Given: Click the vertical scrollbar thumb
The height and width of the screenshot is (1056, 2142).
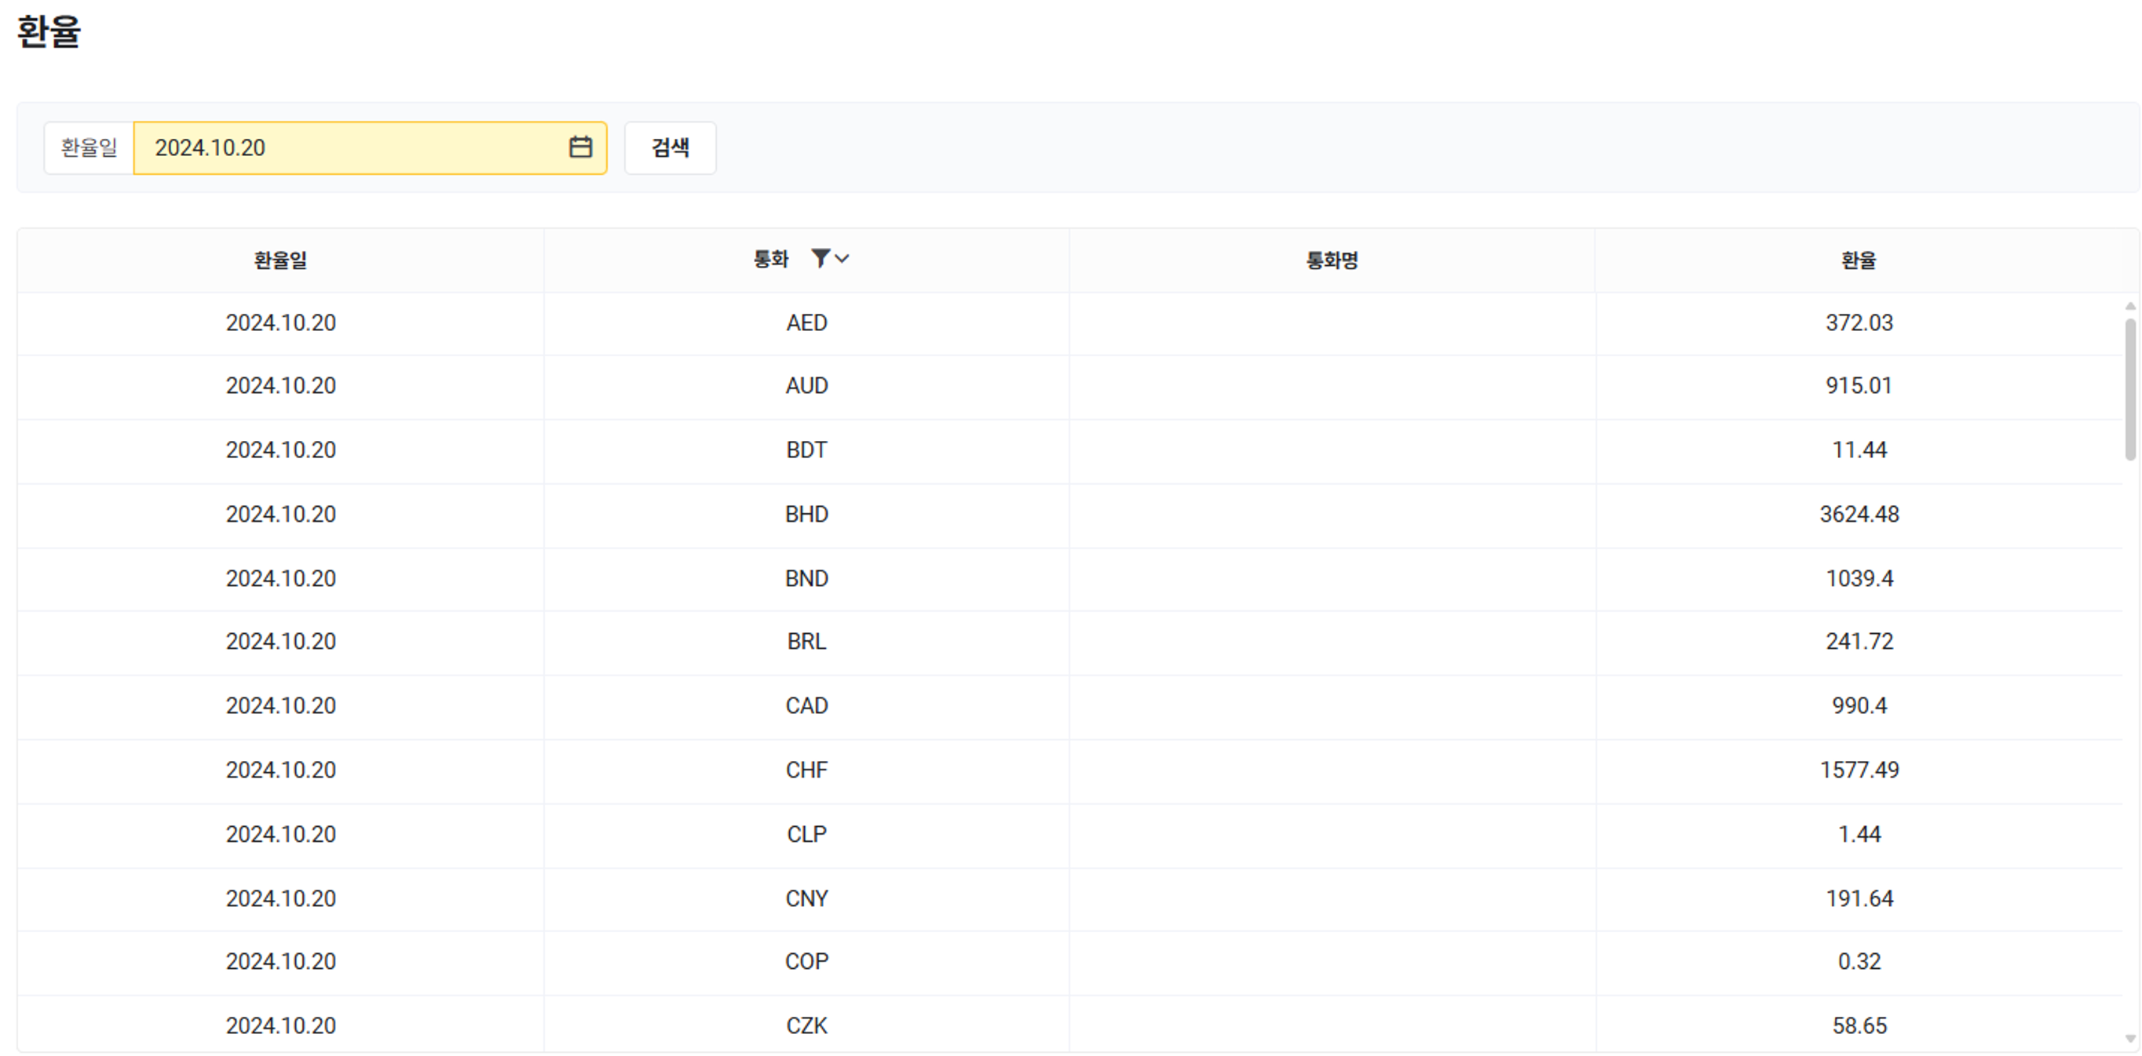Looking at the screenshot, I should pyautogui.click(x=2129, y=388).
